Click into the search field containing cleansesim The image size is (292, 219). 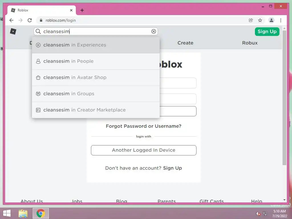point(96,31)
